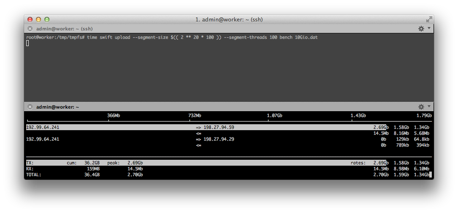This screenshot has height=213, width=458.
Task: Click the 732Mb scale label
Action: pyautogui.click(x=194, y=115)
